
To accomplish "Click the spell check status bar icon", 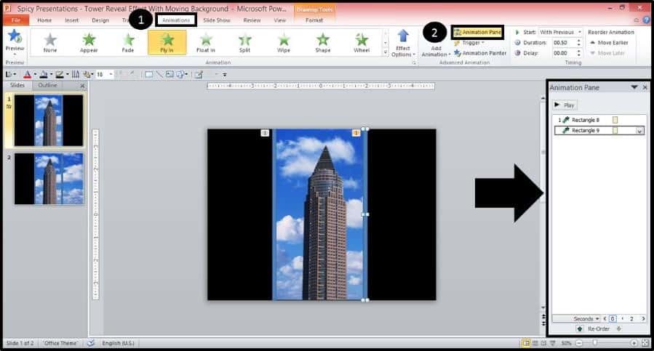I will (90, 343).
